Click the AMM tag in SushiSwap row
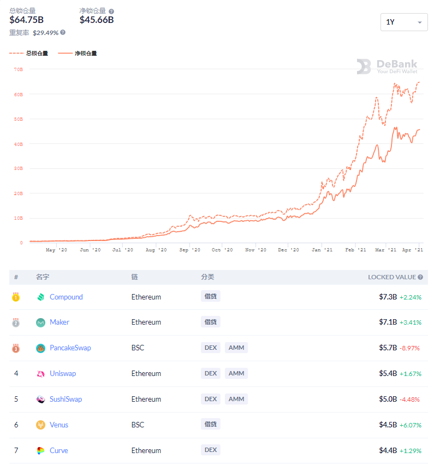434x464 pixels. click(236, 399)
